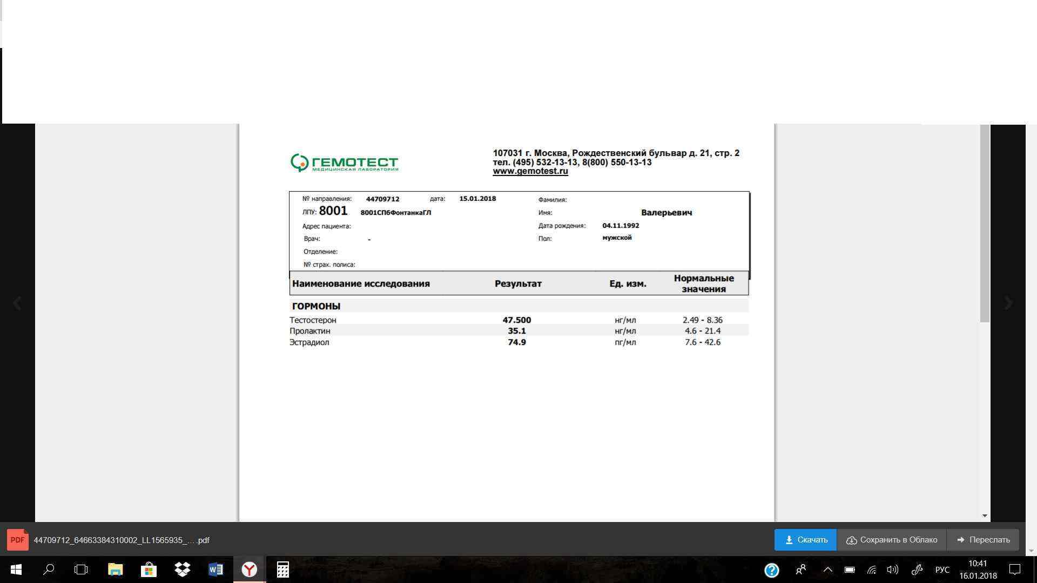Click the Скачать download button
The image size is (1037, 583).
tap(805, 540)
